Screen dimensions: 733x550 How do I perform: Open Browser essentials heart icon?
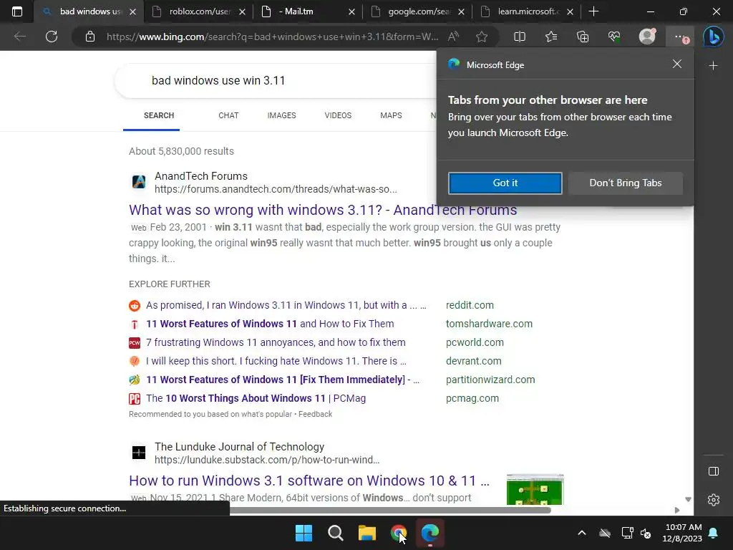point(614,37)
